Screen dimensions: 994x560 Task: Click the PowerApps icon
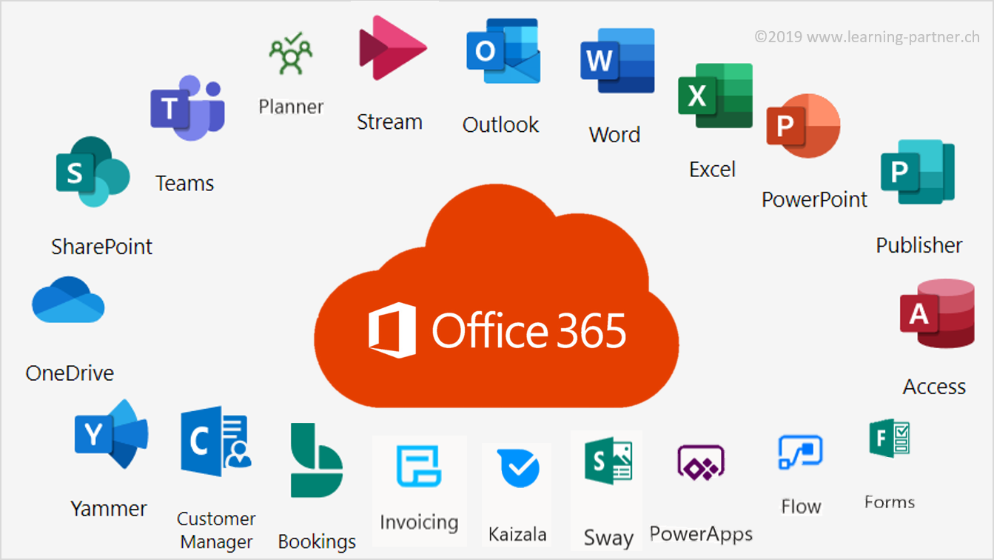click(700, 464)
